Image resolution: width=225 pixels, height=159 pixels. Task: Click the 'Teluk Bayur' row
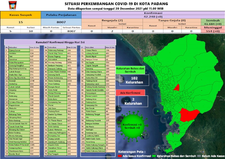coord(98,111)
